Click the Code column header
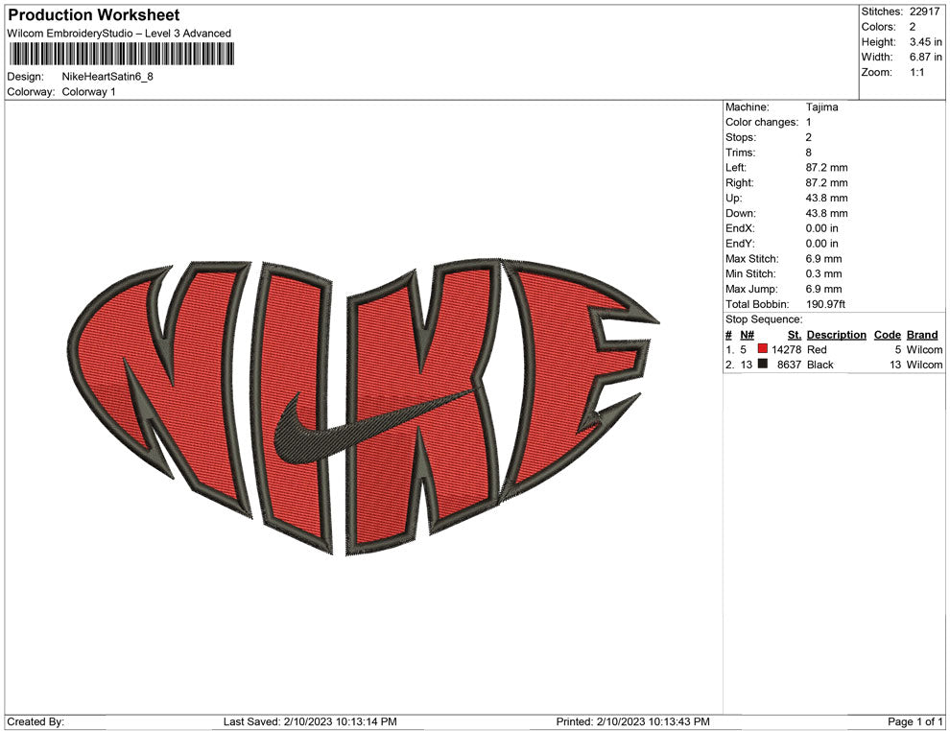Screen dimensions: 950x731 point(887,334)
